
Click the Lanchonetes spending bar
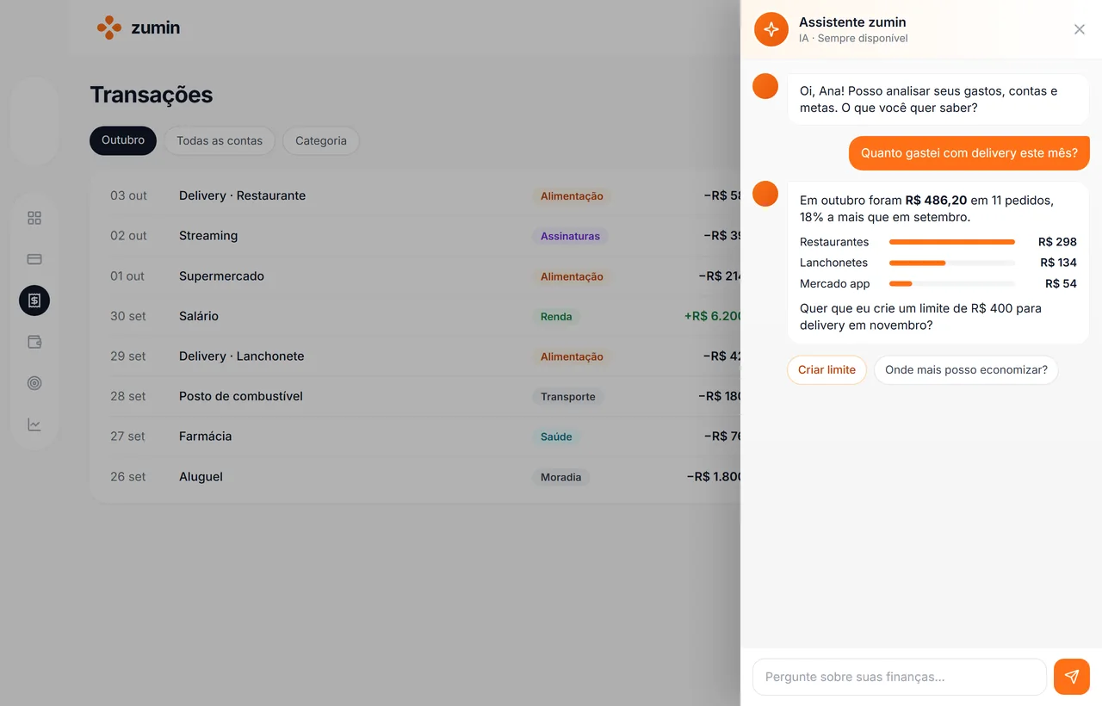952,263
